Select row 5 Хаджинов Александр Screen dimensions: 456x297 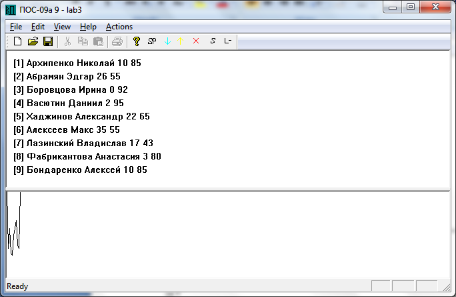pos(81,117)
